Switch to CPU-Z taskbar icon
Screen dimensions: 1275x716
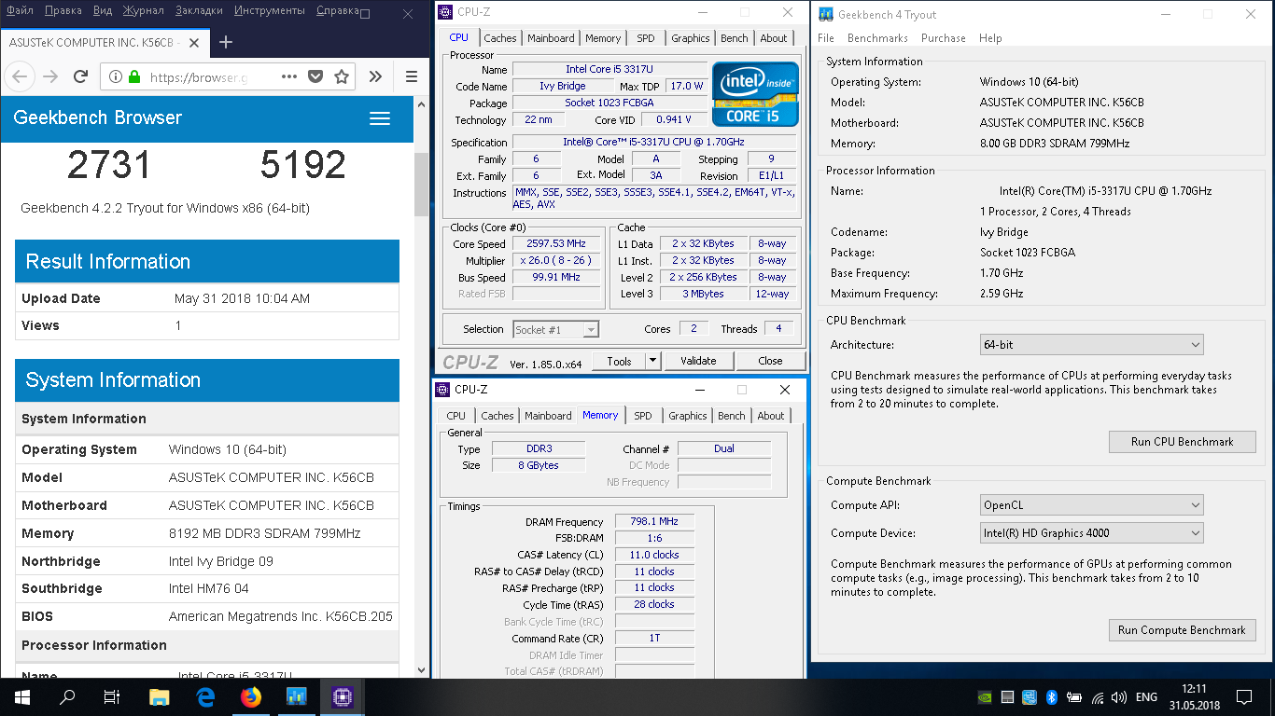[343, 696]
